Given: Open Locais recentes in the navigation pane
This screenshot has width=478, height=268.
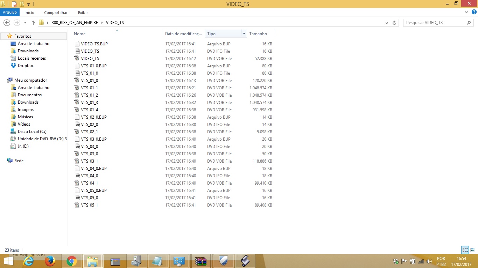Looking at the screenshot, I should pos(32,58).
